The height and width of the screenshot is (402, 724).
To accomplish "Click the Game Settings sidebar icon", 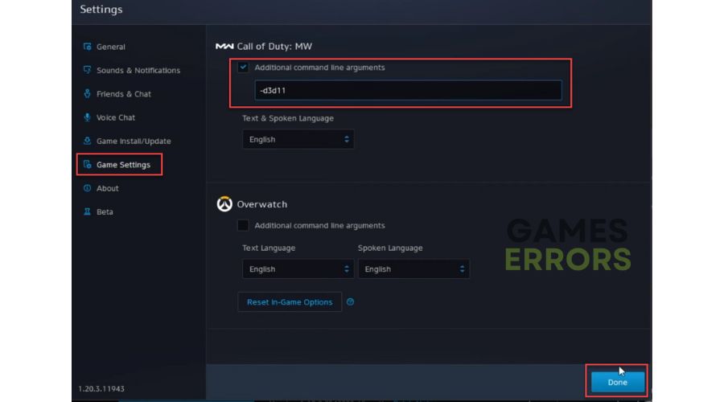I will [87, 164].
